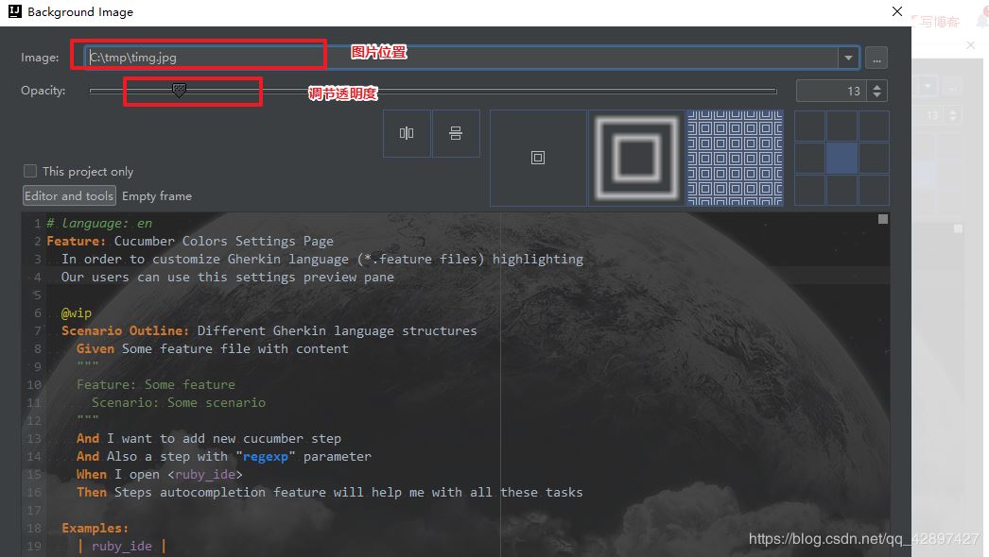Image resolution: width=989 pixels, height=557 pixels.
Task: Select the plain (centered) fill mode
Action: 538,158
